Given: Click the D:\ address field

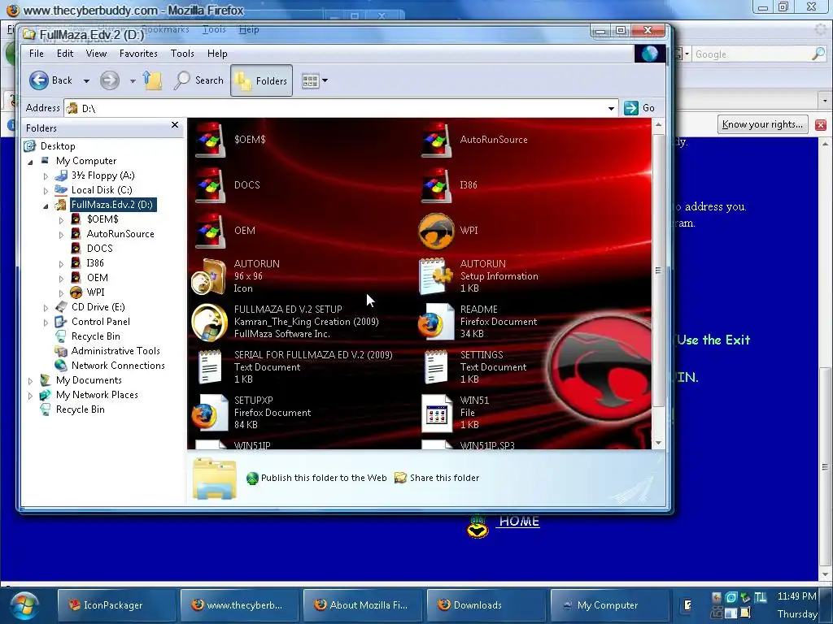Looking at the screenshot, I should 340,108.
